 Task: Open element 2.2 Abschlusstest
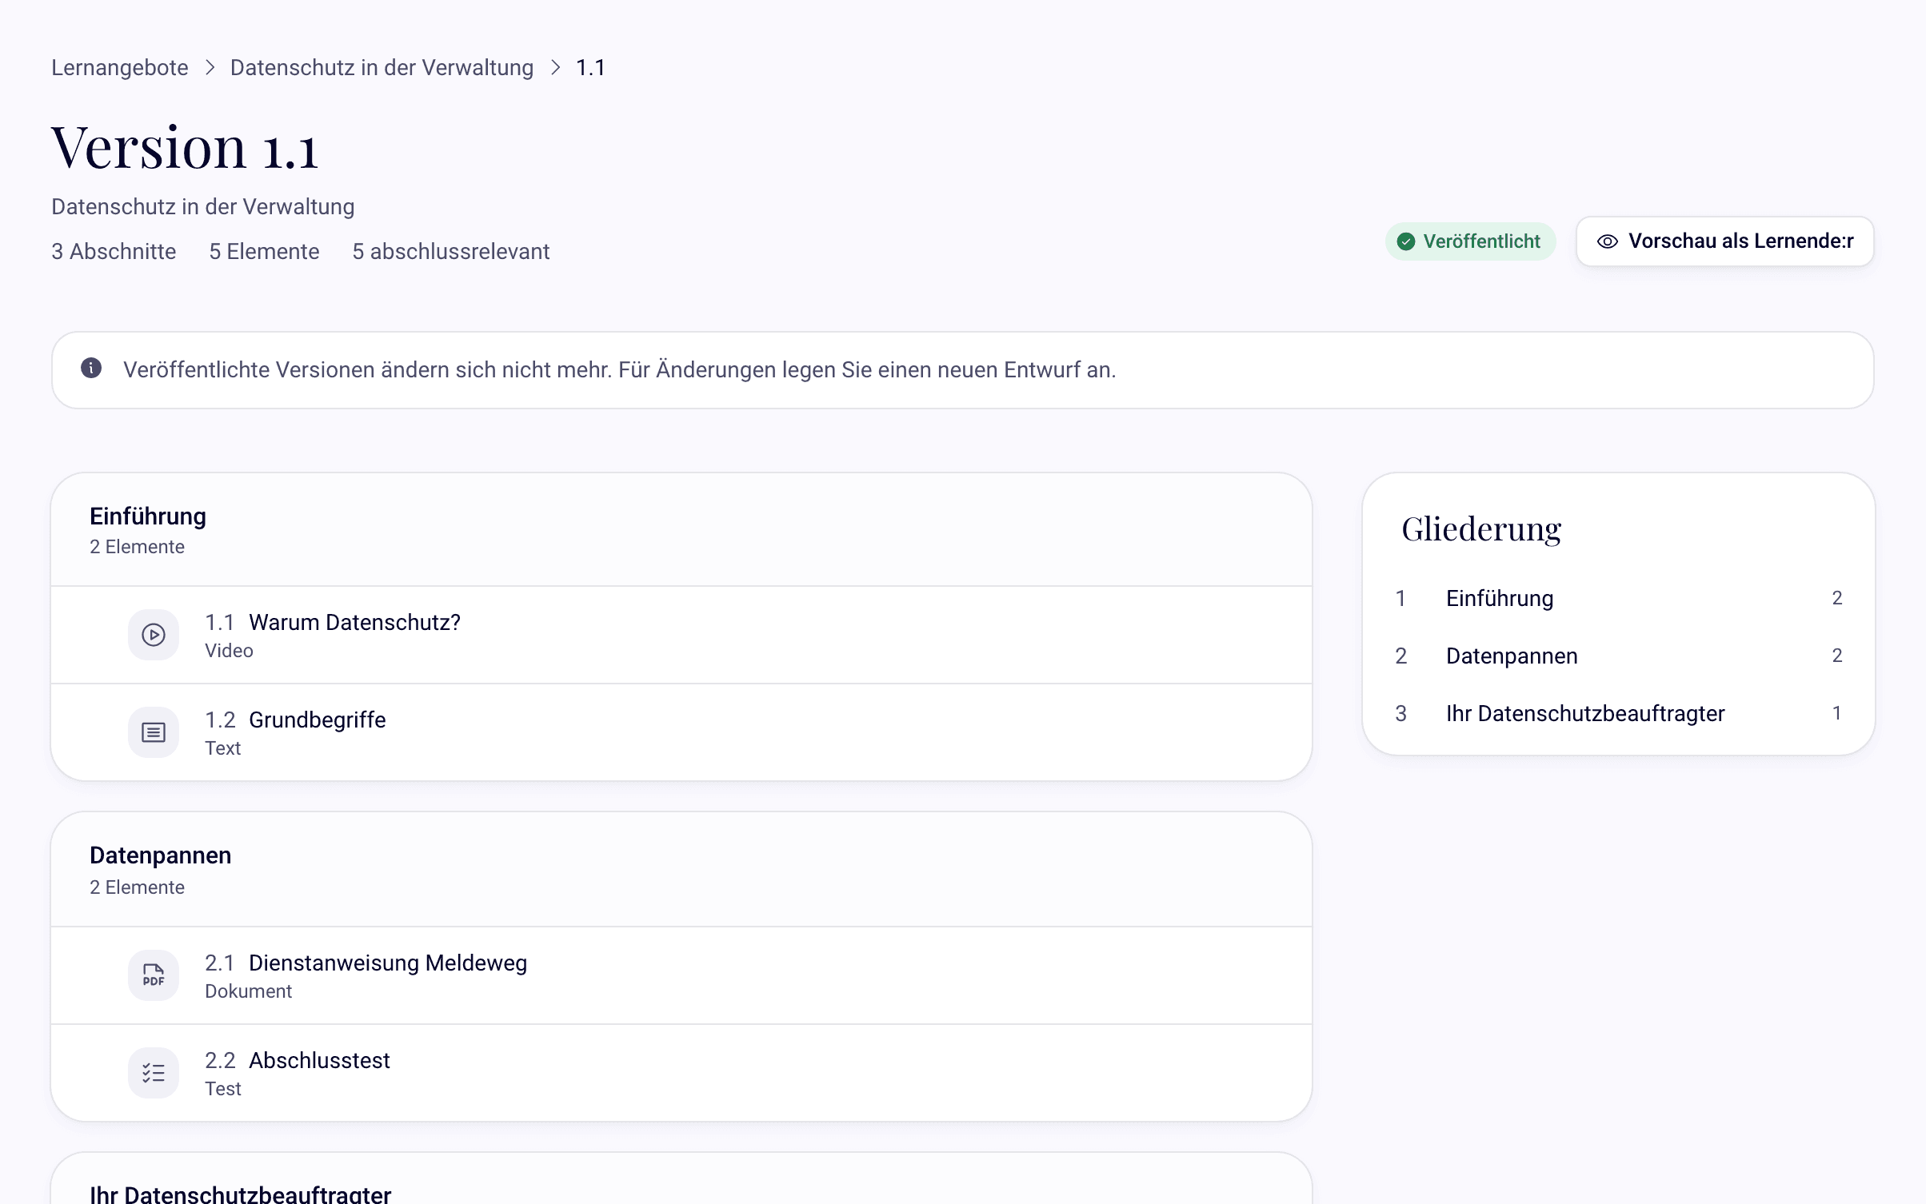681,1073
